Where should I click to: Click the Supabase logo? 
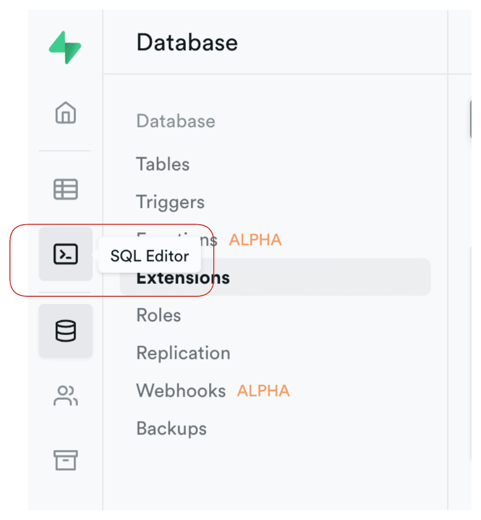(x=65, y=47)
